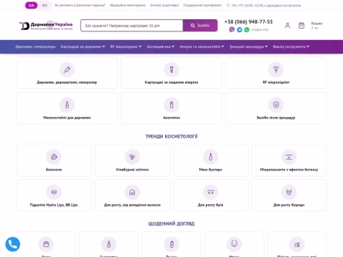
Task: Open user account profile icon
Action: coord(287,25)
